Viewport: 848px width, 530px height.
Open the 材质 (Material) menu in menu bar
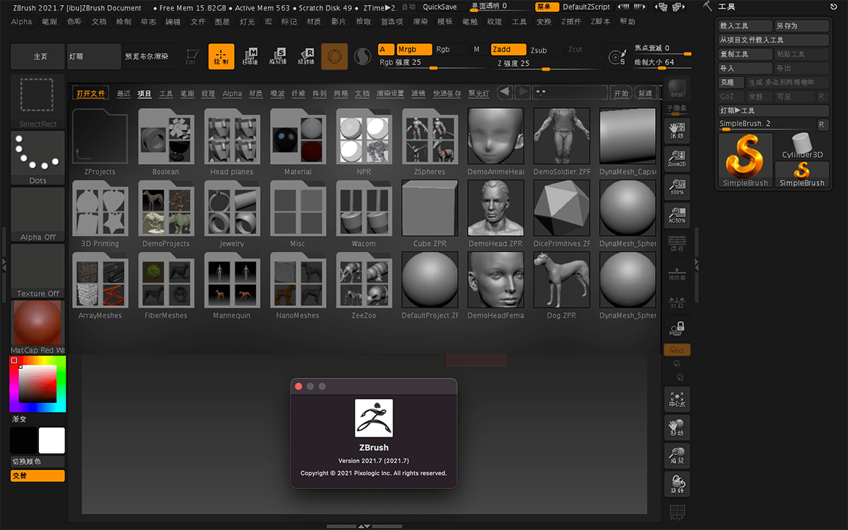[314, 22]
